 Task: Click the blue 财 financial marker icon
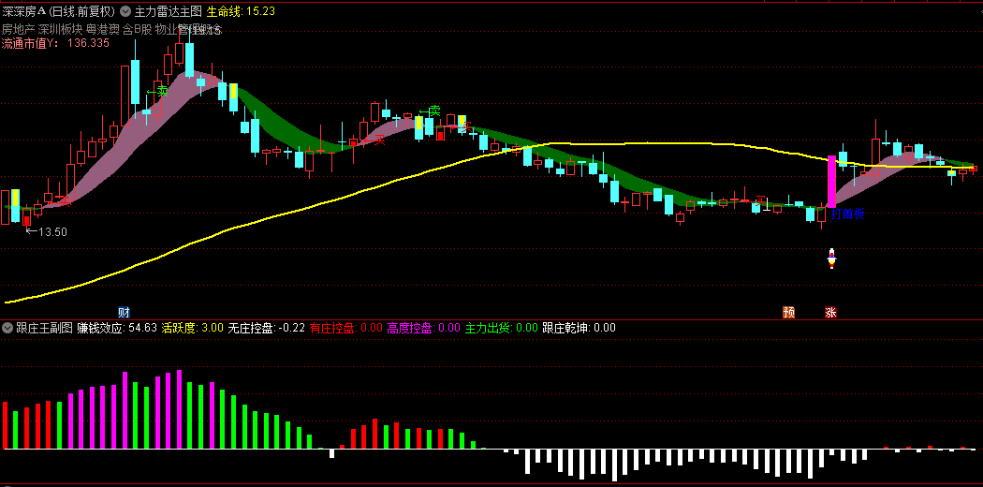pos(125,312)
